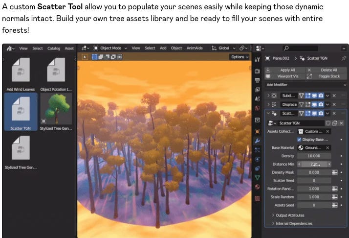Open the Render properties tab icon

[257, 71]
